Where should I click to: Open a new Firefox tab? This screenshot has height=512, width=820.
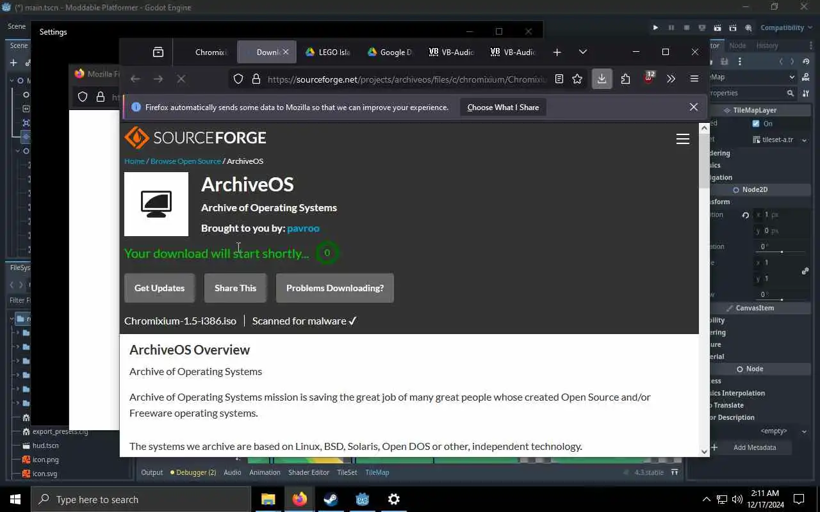click(557, 52)
